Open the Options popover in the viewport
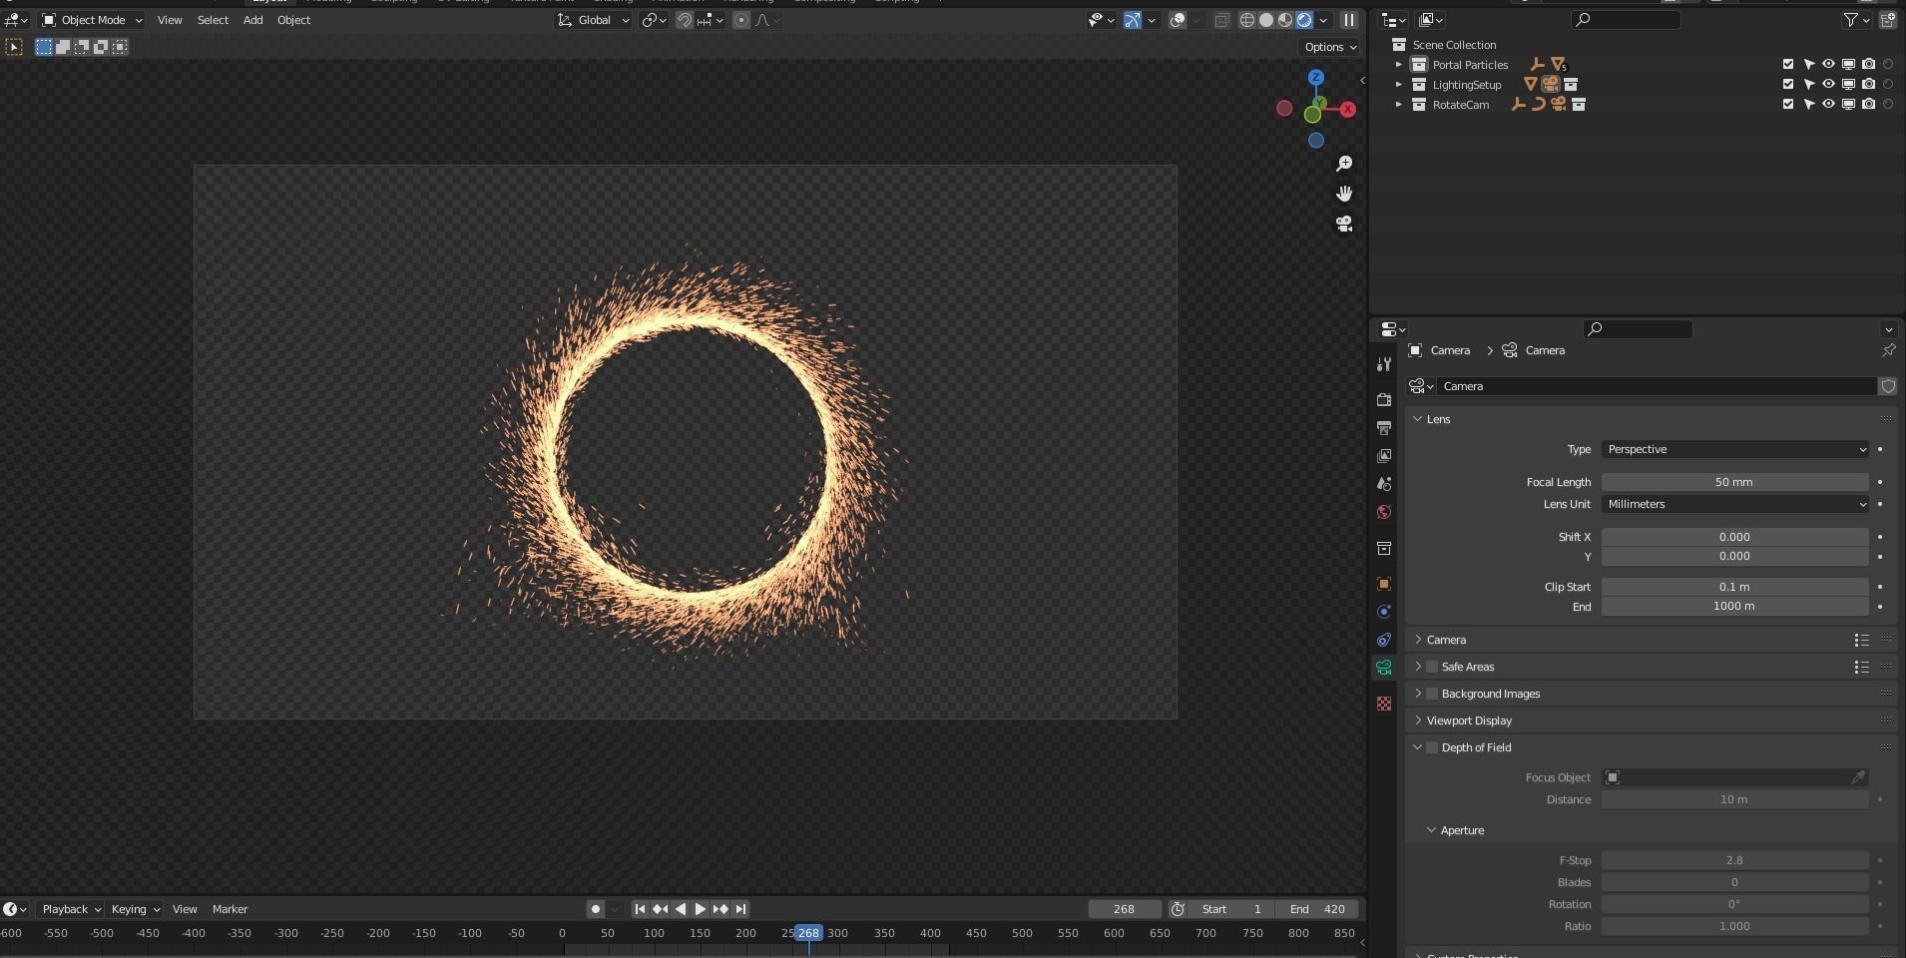This screenshot has width=1906, height=958. tap(1329, 47)
